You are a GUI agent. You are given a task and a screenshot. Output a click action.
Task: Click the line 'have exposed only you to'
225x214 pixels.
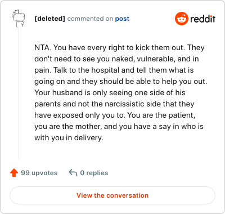point(115,115)
